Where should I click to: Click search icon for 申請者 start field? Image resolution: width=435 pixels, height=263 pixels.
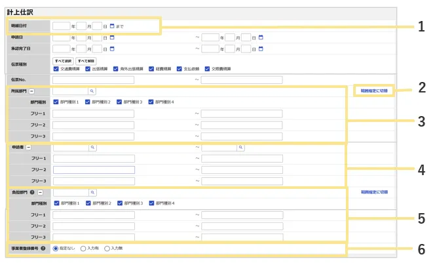[x=92, y=148]
